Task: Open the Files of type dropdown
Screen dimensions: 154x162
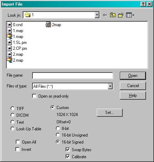Action: [x=110, y=86]
